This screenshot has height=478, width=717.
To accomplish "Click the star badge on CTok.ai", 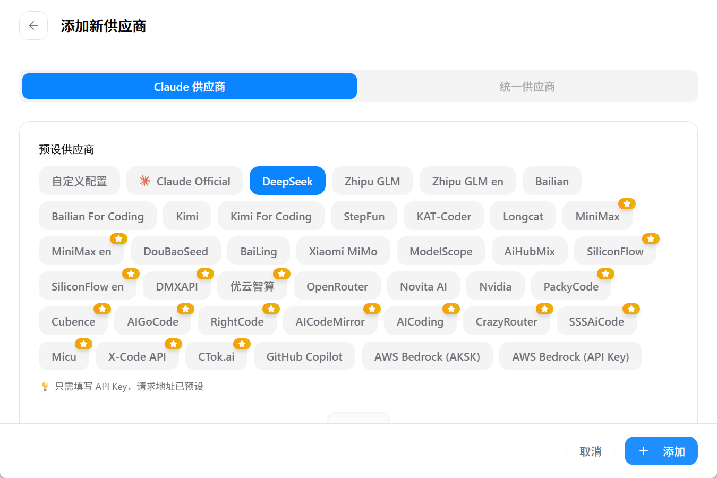I will tap(242, 344).
